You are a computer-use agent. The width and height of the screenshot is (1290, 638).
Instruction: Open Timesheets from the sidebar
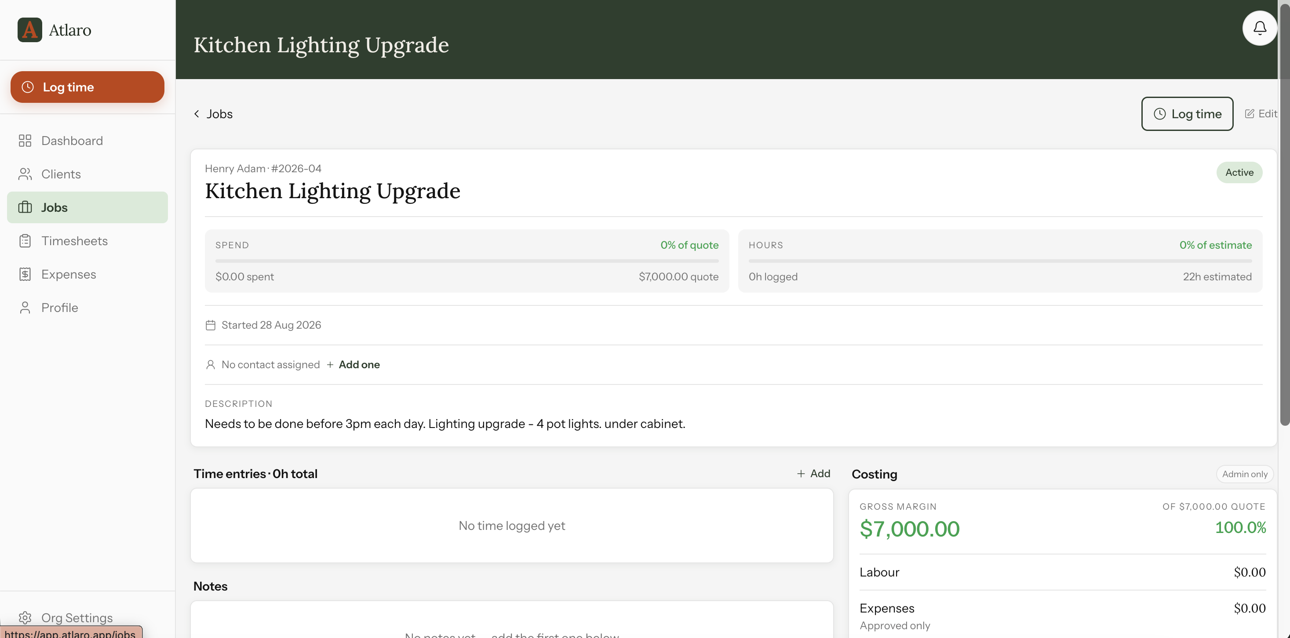click(87, 241)
